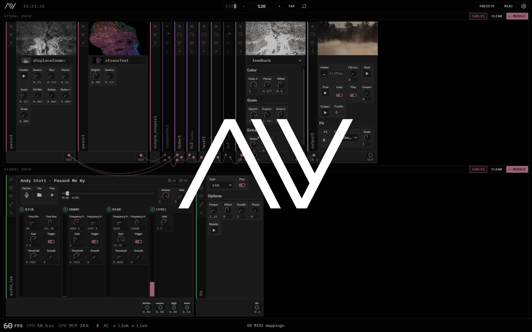Open the feedback effect dropdown

[275, 60]
